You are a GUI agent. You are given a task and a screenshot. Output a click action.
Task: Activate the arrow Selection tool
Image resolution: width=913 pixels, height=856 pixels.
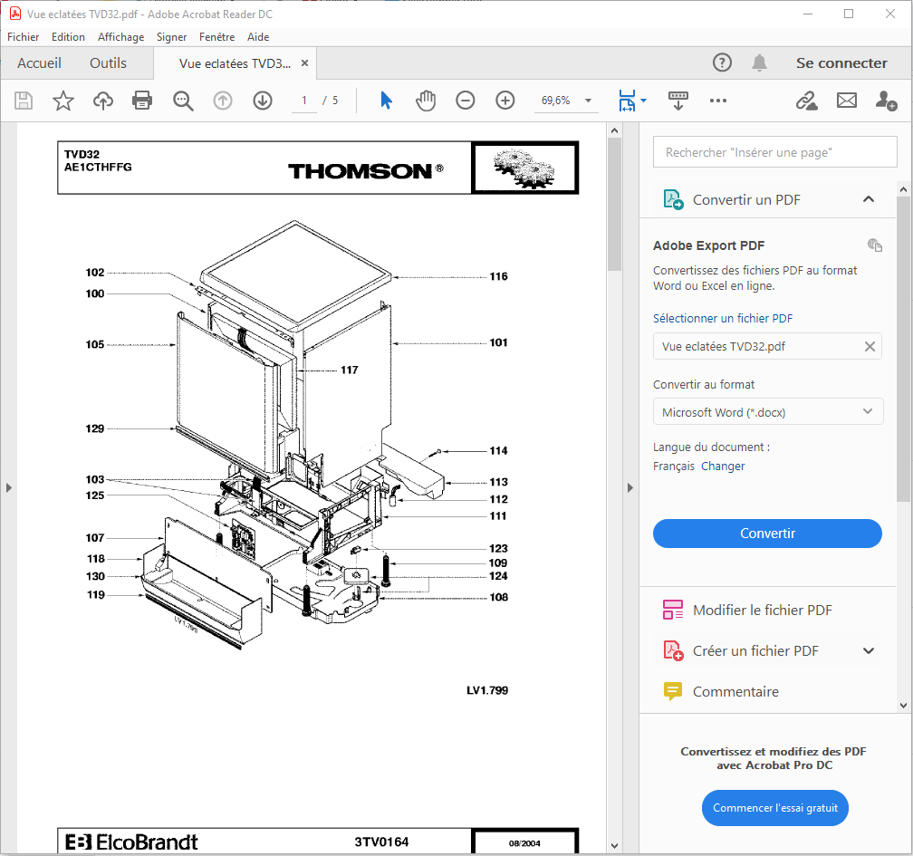click(x=386, y=101)
